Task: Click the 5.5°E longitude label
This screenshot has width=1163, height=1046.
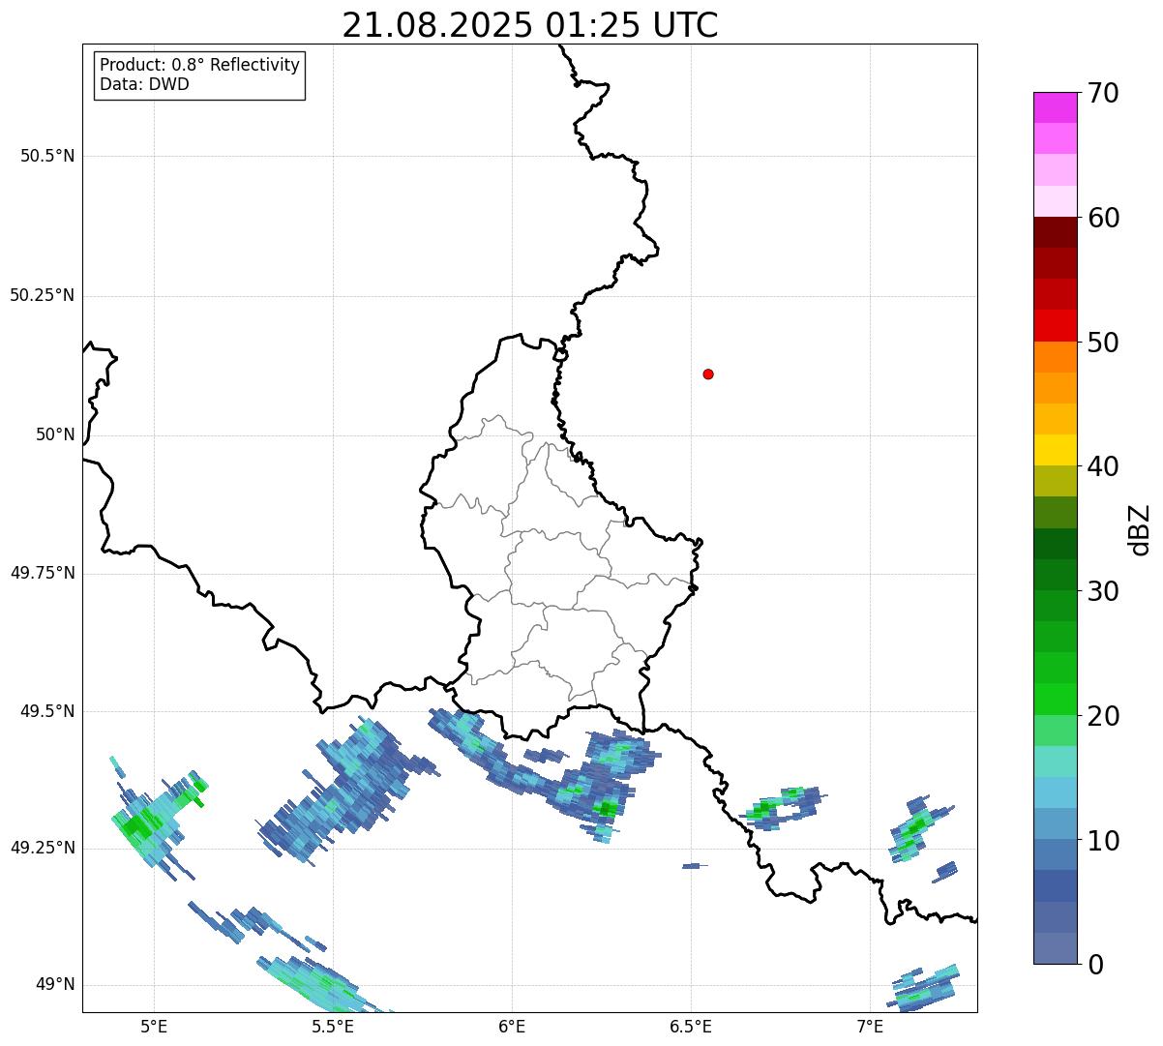Action: tap(333, 1026)
